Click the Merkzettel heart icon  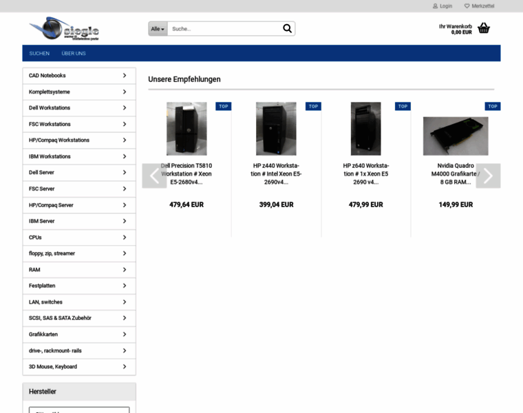click(467, 6)
